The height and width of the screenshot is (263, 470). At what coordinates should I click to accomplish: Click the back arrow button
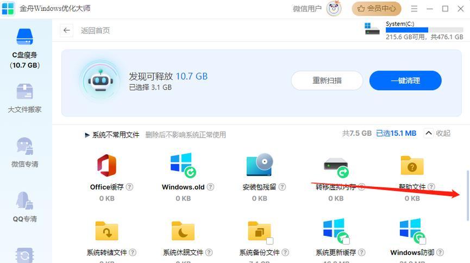tap(66, 30)
